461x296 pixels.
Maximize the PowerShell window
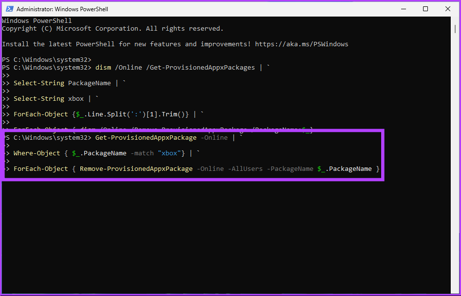click(x=425, y=9)
